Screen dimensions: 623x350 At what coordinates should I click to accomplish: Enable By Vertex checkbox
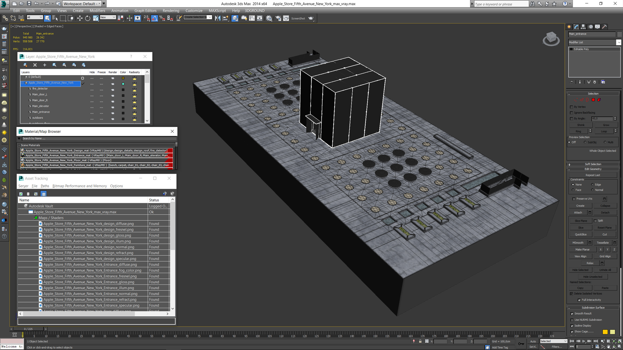[x=571, y=107]
